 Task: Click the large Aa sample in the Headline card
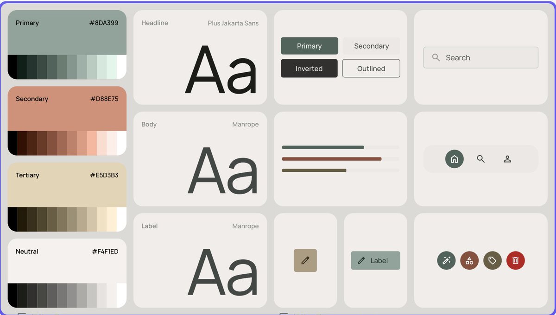[221, 69]
